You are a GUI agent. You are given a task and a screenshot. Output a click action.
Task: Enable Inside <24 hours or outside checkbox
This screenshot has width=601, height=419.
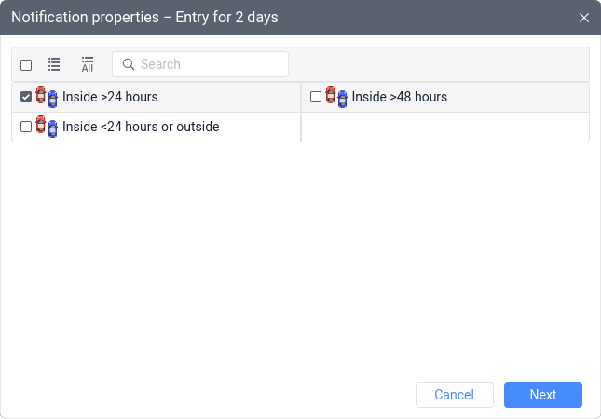click(x=26, y=127)
